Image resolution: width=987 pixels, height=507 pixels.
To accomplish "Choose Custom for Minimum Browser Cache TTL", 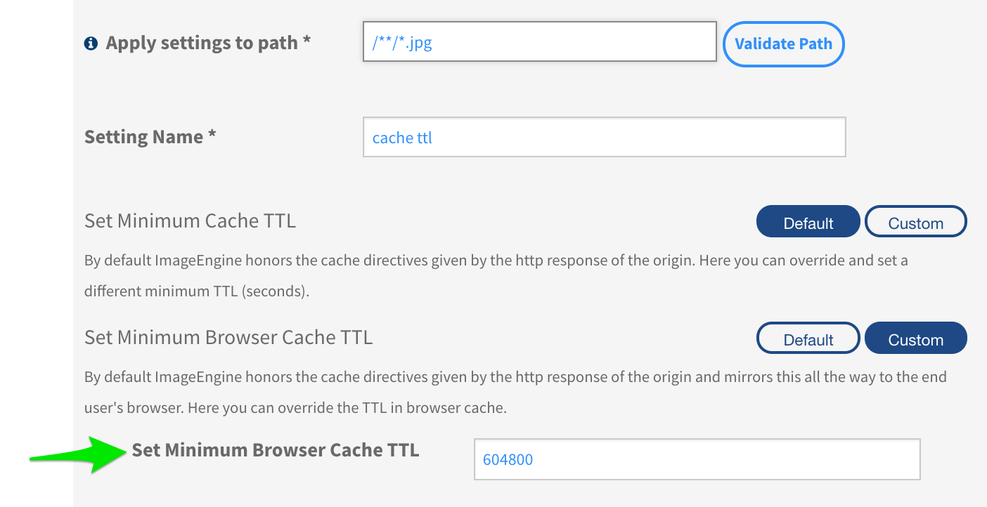I will [916, 338].
